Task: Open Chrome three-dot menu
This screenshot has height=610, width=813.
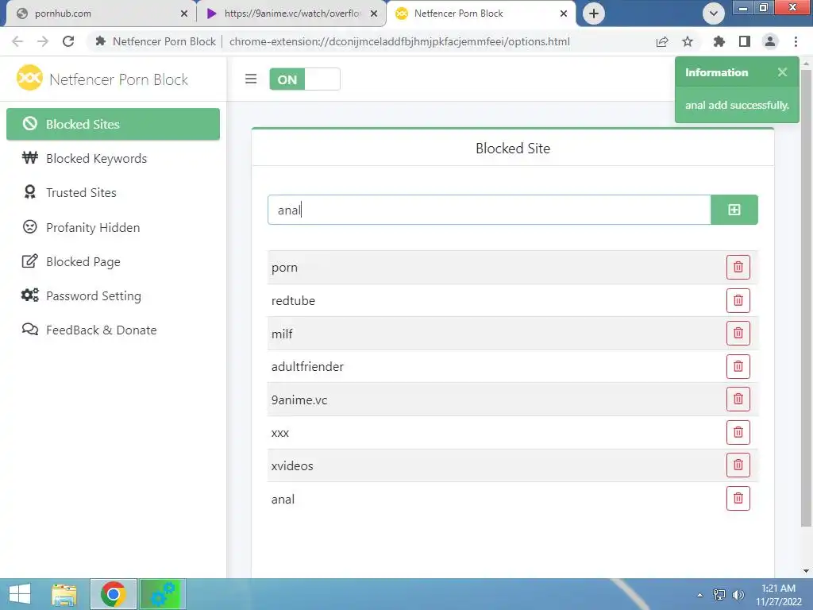Action: coord(796,41)
